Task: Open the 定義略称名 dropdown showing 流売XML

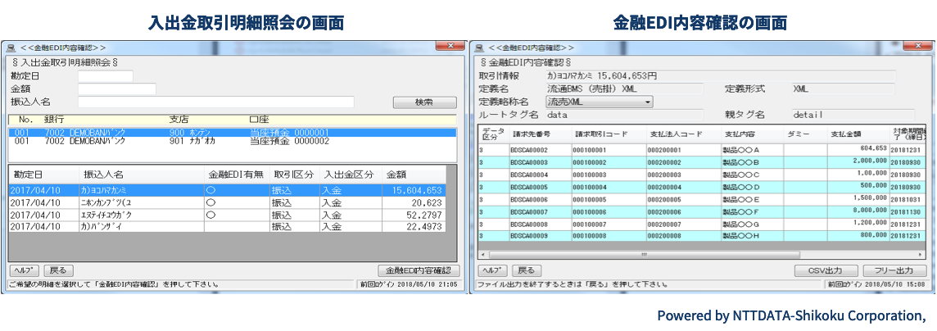Action: 600,102
